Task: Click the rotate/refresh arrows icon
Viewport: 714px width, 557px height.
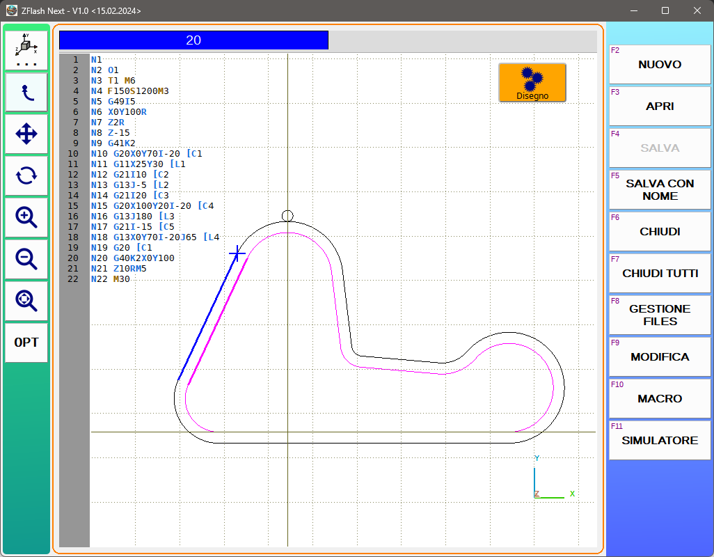Action: pos(26,175)
